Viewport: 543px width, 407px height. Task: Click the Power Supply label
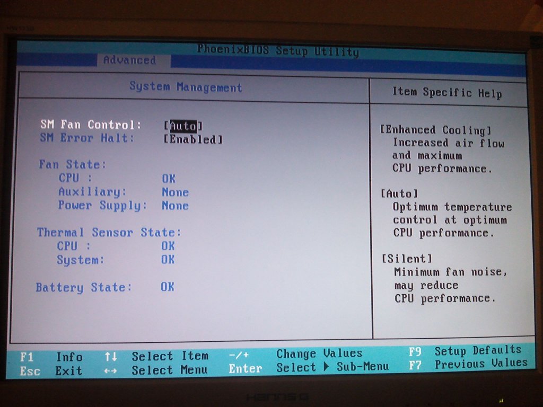[102, 206]
